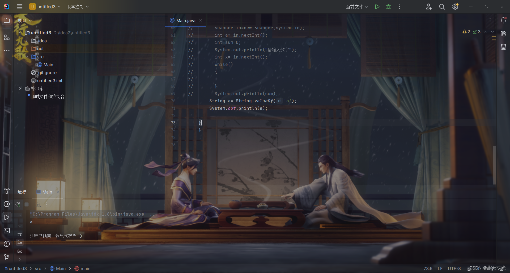This screenshot has height=273, width=510.
Task: Open Search Everywhere magnifier
Action: coord(442,7)
